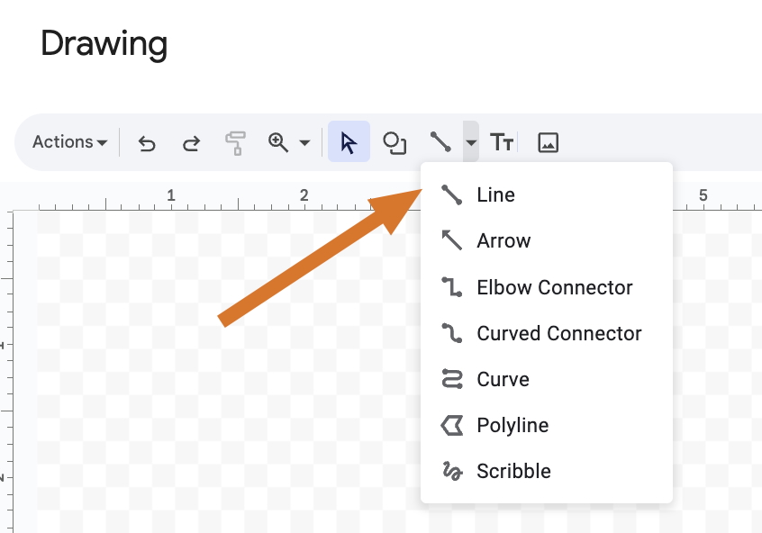Image resolution: width=762 pixels, height=533 pixels.
Task: Select the Text box tool
Action: click(x=502, y=142)
